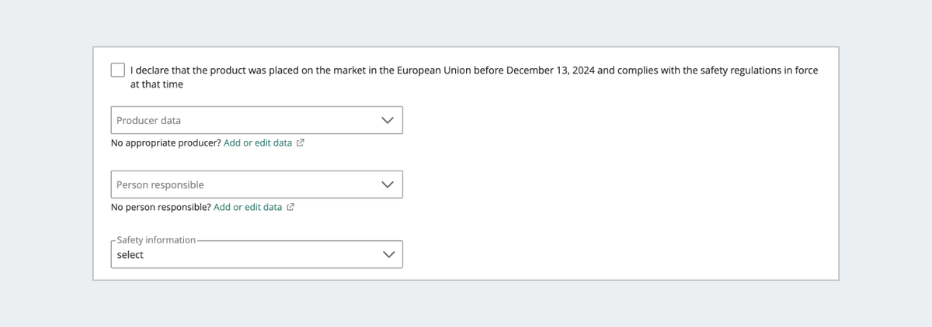This screenshot has width=932, height=327.
Task: Open the Person responsible dropdown field
Action: pos(257,184)
